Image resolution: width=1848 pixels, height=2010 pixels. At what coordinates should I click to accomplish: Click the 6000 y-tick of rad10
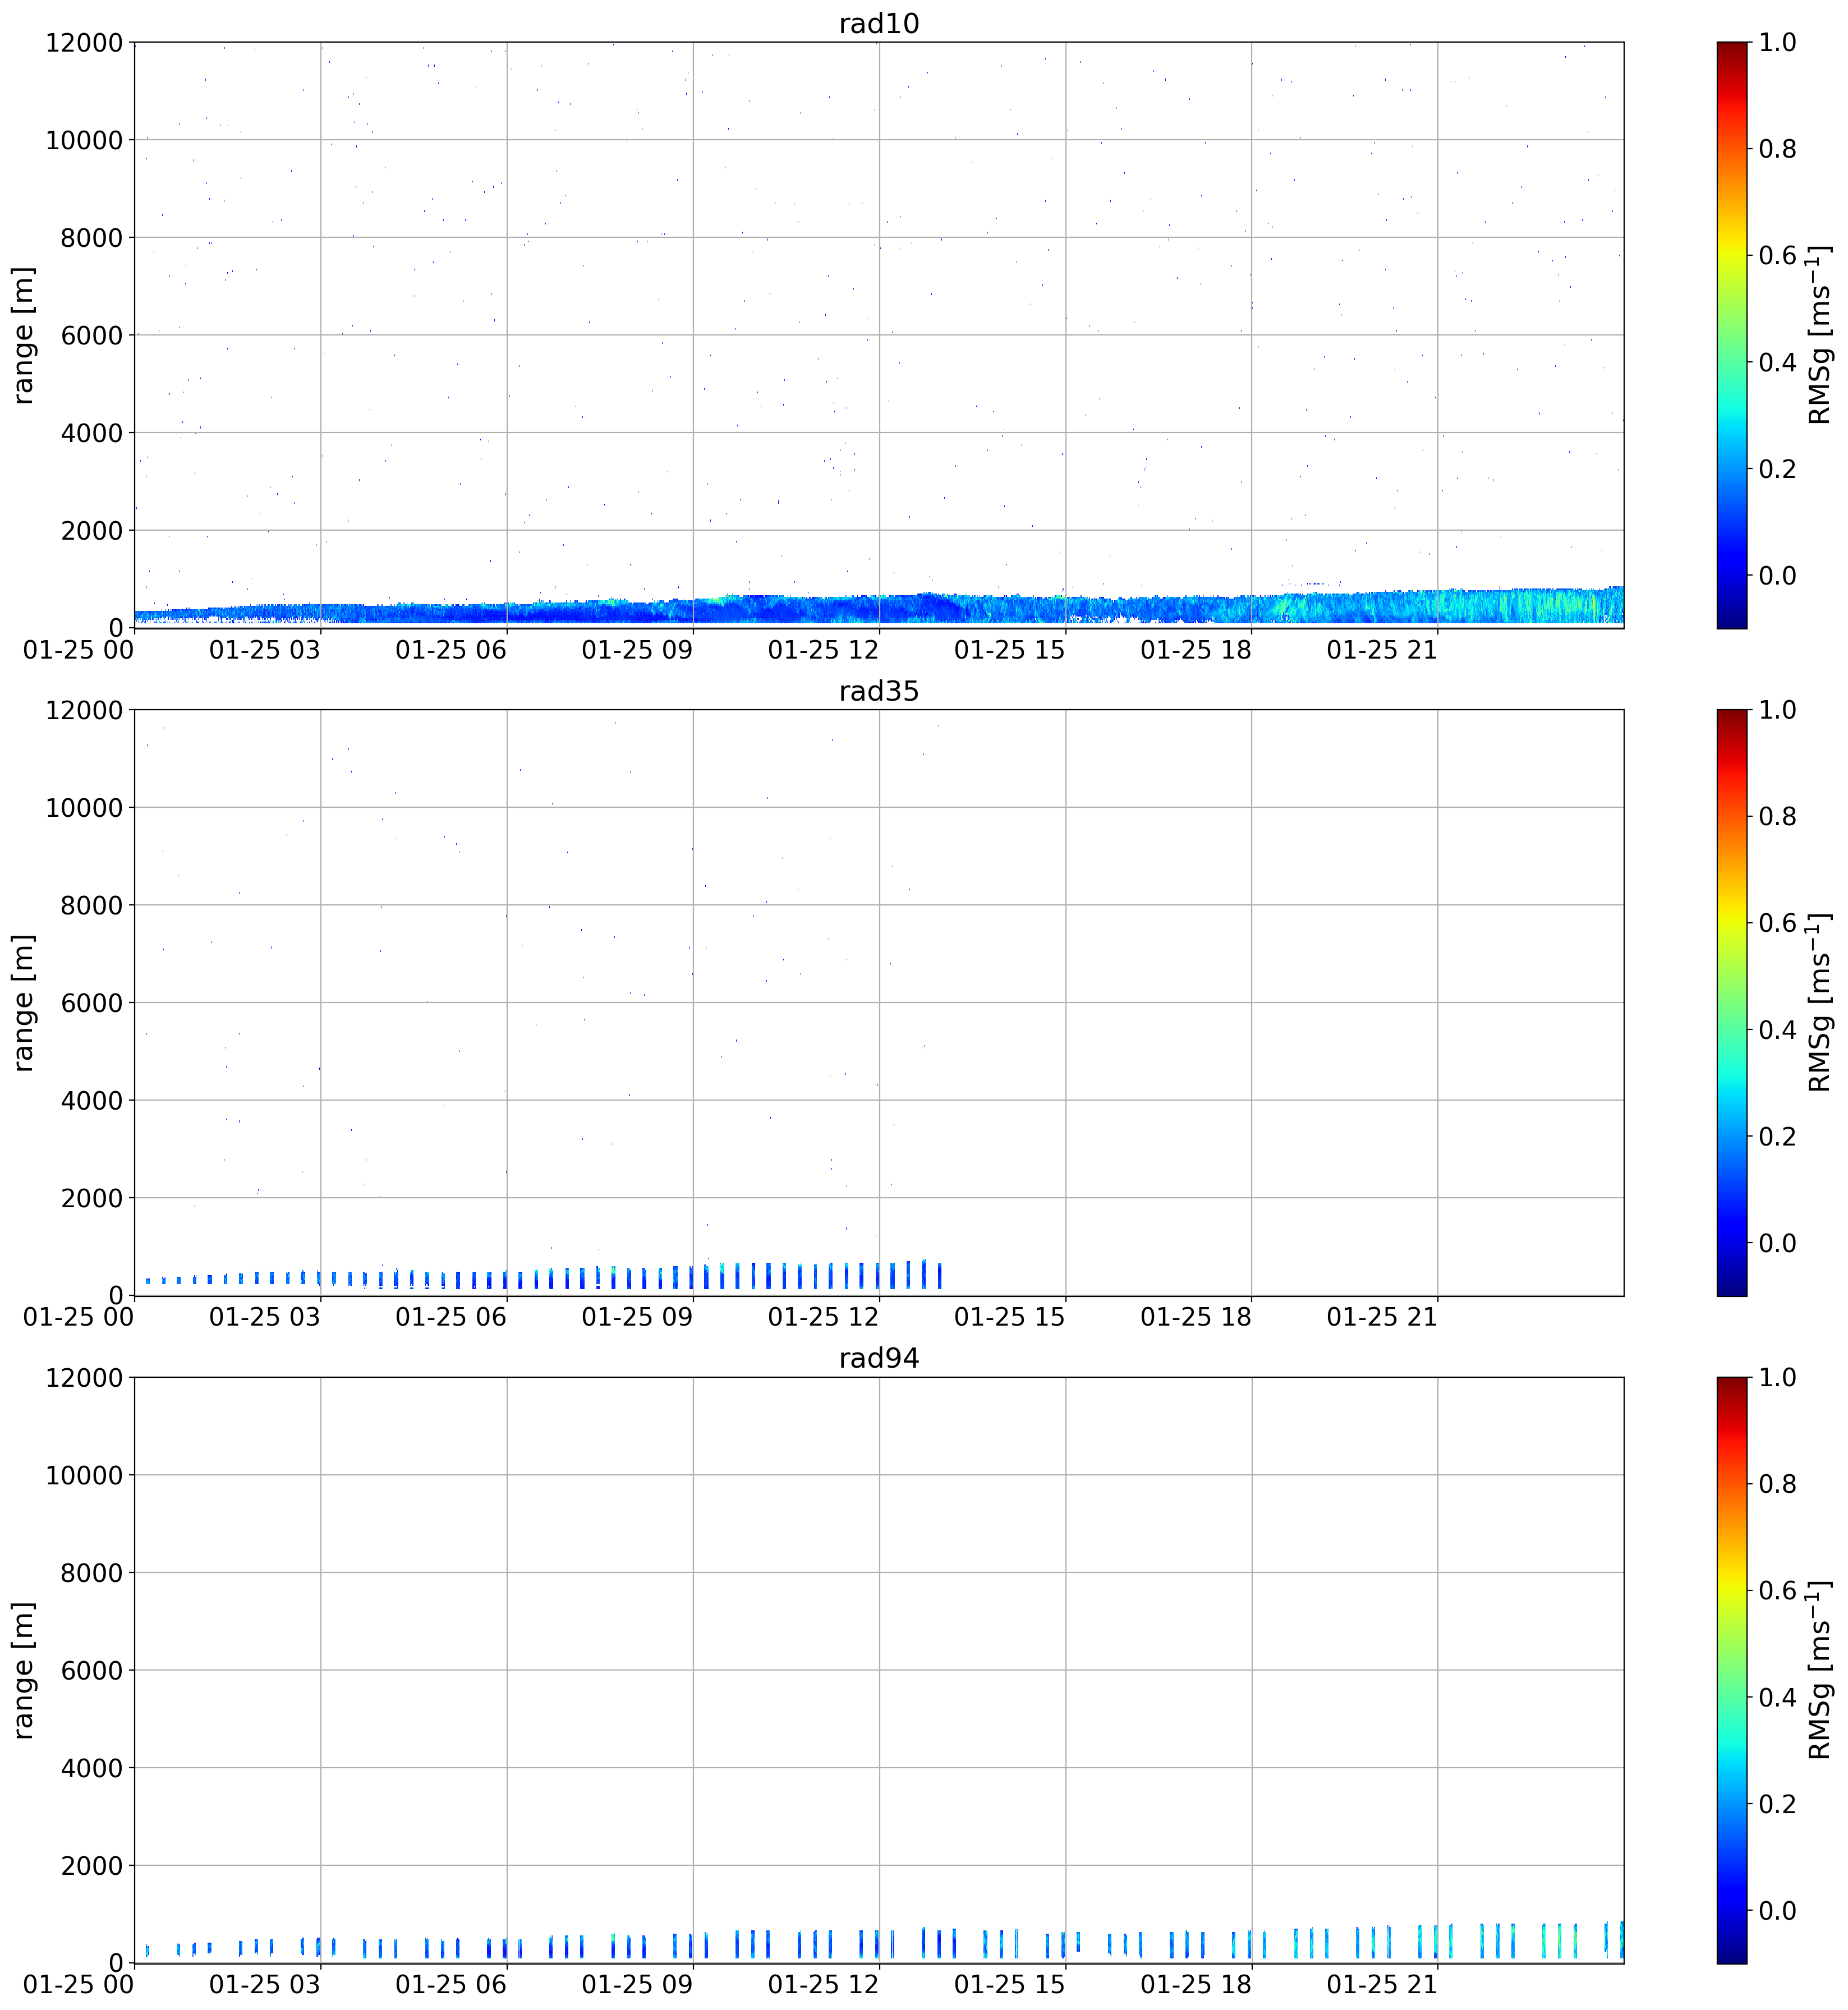[91, 335]
